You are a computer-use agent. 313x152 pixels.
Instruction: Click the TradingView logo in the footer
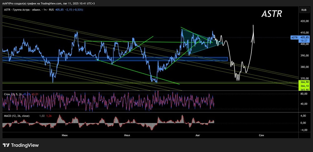coord(21,145)
